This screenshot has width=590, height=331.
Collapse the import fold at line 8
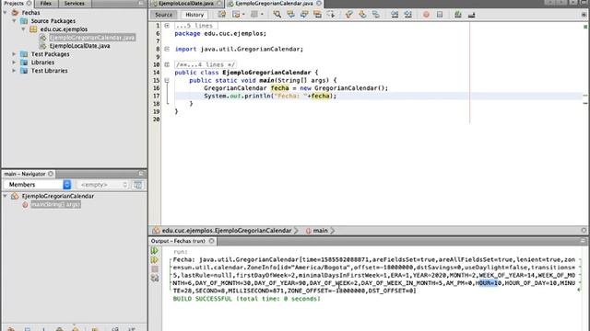167,49
